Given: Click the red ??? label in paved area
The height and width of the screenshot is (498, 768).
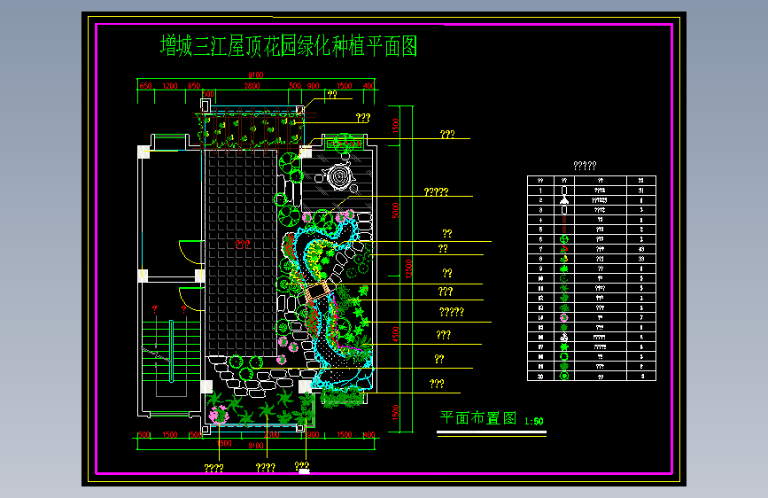Looking at the screenshot, I should [x=243, y=244].
